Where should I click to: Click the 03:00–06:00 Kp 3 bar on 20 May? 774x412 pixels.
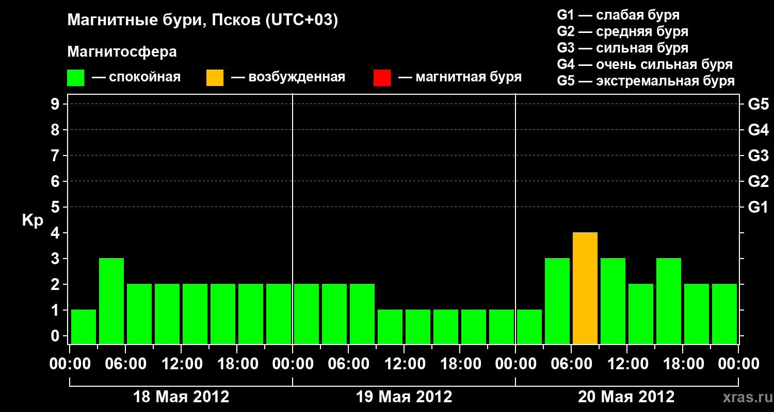point(557,301)
